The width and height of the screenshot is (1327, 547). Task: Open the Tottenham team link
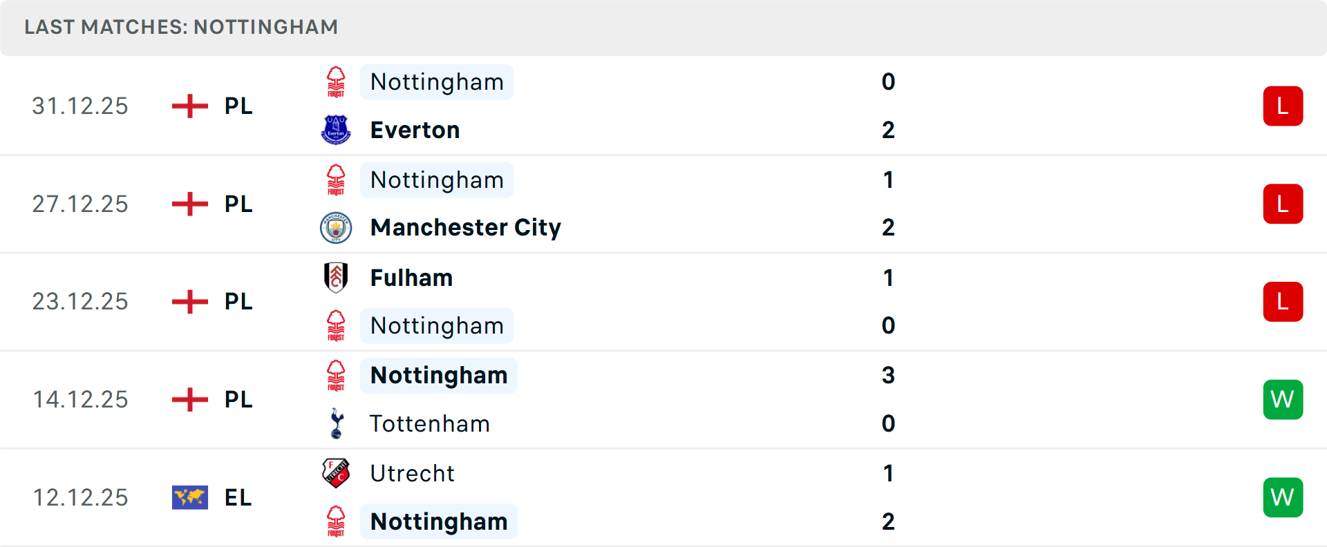430,423
